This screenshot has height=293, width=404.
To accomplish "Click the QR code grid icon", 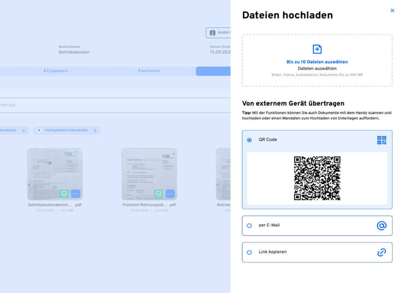I will tap(382, 140).
